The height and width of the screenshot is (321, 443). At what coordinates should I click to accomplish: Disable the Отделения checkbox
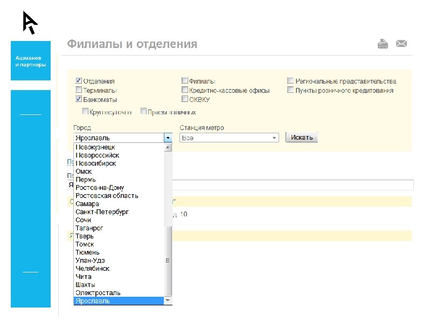pyautogui.click(x=78, y=80)
